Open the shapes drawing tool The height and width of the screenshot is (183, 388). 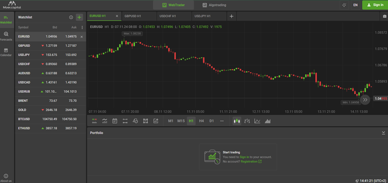pyautogui.click(x=135, y=121)
